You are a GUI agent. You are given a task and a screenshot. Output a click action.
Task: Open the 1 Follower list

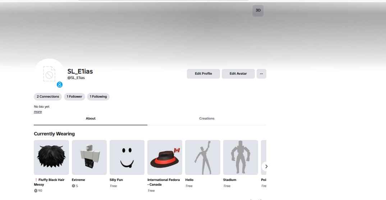pyautogui.click(x=74, y=97)
